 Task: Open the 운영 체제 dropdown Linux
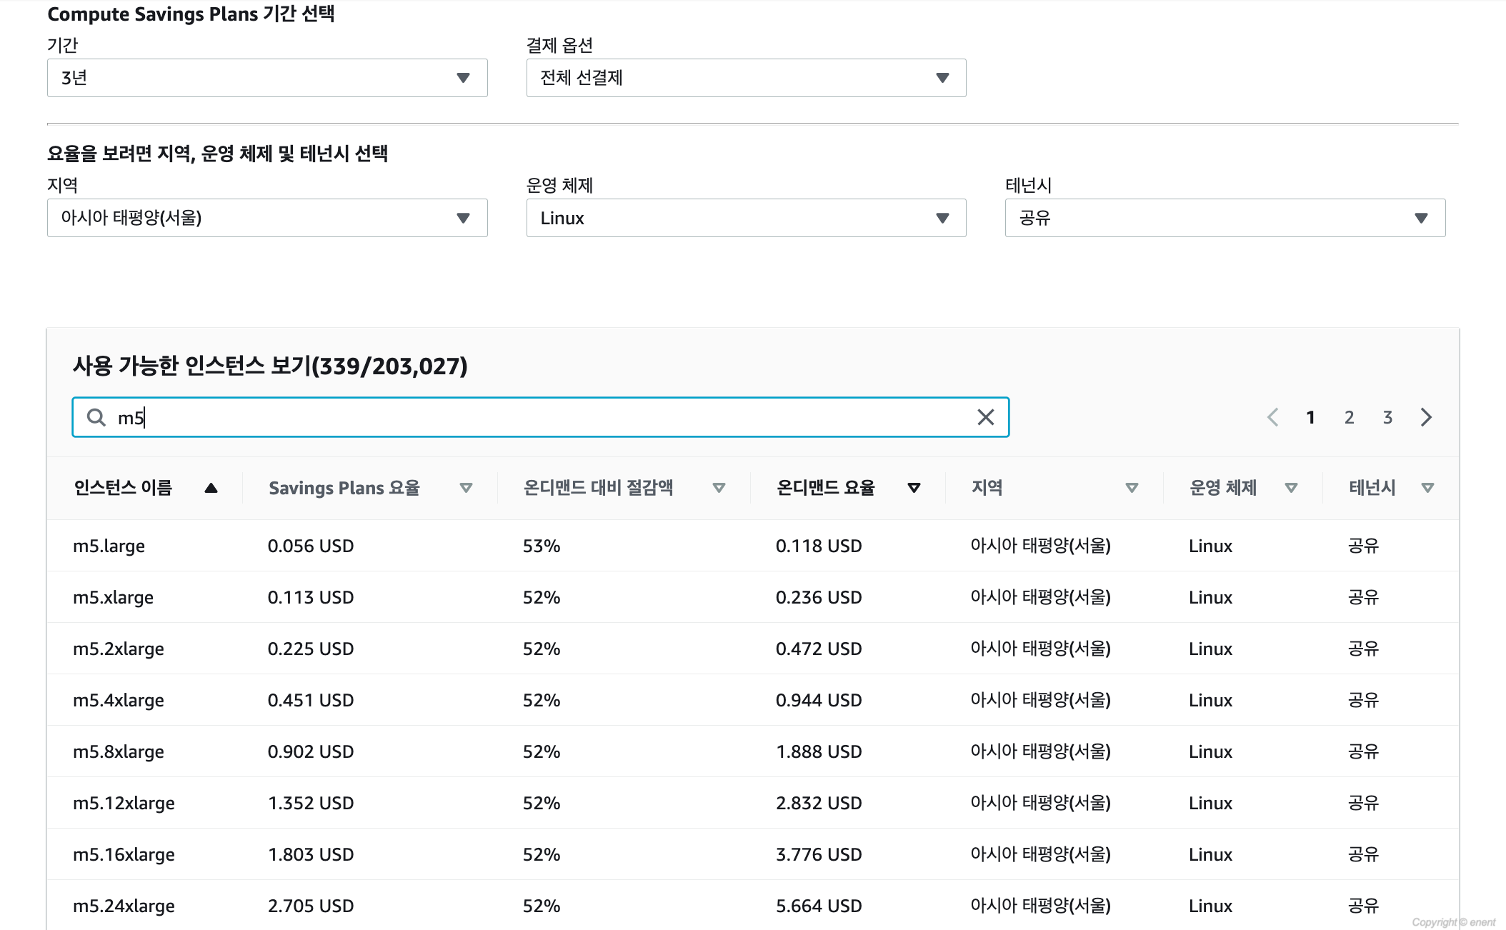746,218
